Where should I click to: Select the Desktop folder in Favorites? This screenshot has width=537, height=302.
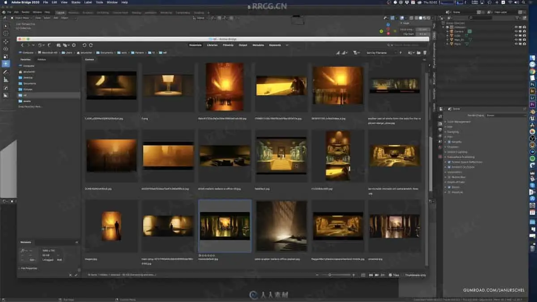[x=28, y=77]
